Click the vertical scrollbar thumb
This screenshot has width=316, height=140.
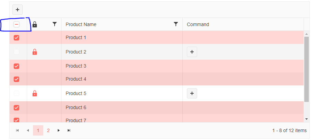[x=306, y=69]
